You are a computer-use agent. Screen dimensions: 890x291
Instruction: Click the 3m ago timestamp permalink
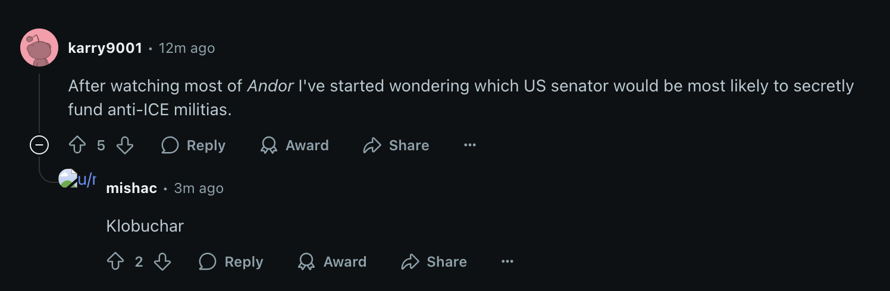199,188
